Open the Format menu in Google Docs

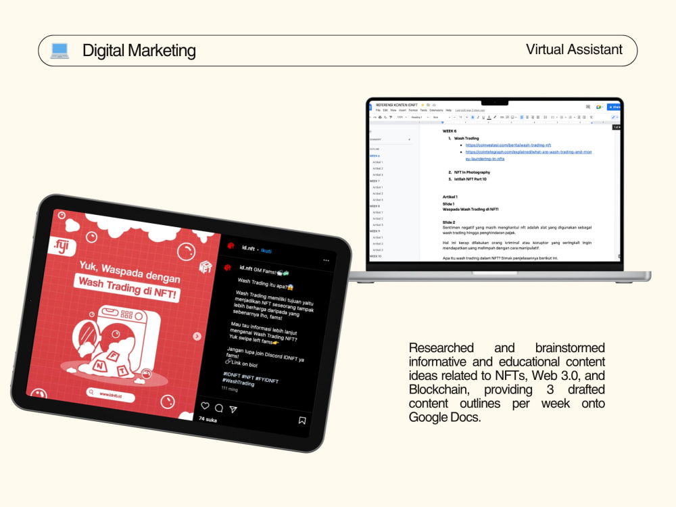[413, 110]
